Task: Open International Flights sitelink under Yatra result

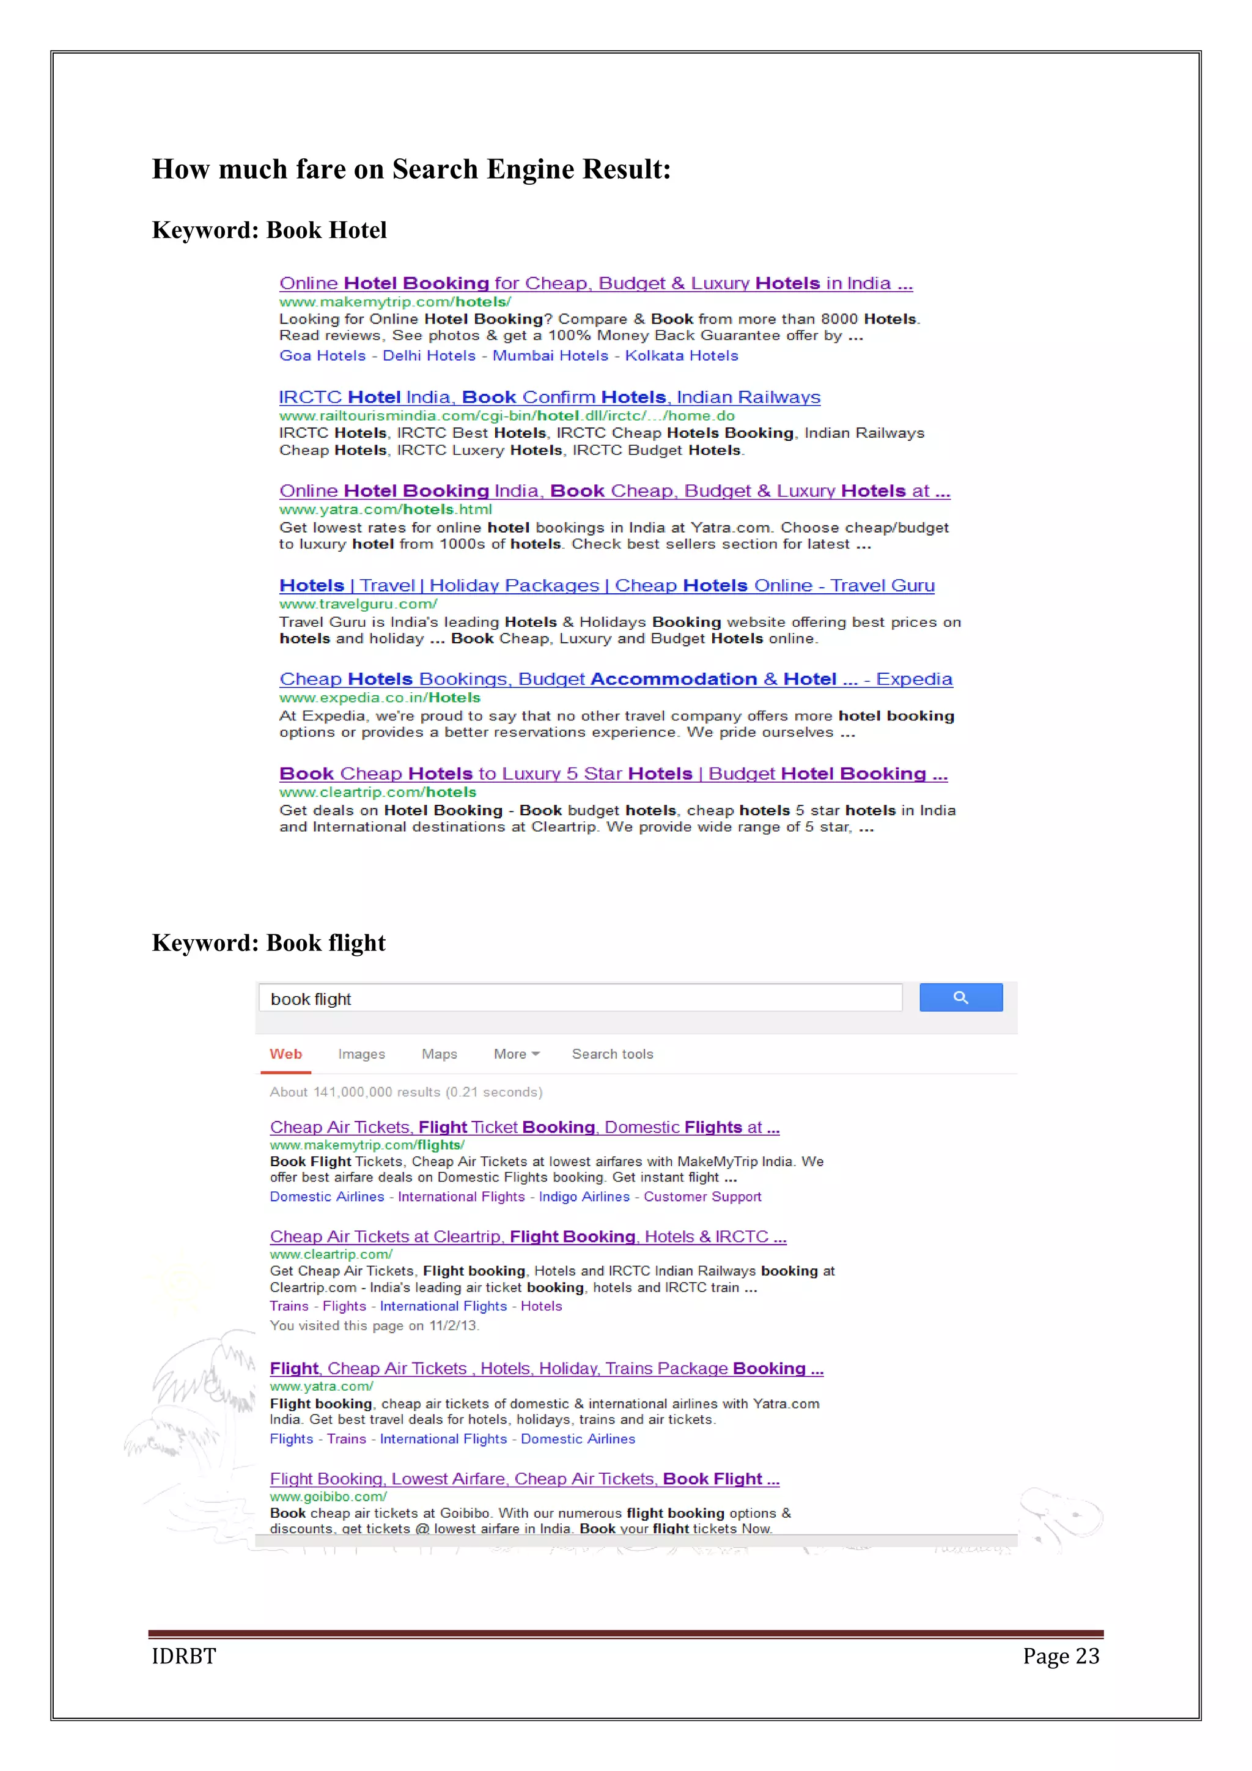Action: (x=443, y=1440)
